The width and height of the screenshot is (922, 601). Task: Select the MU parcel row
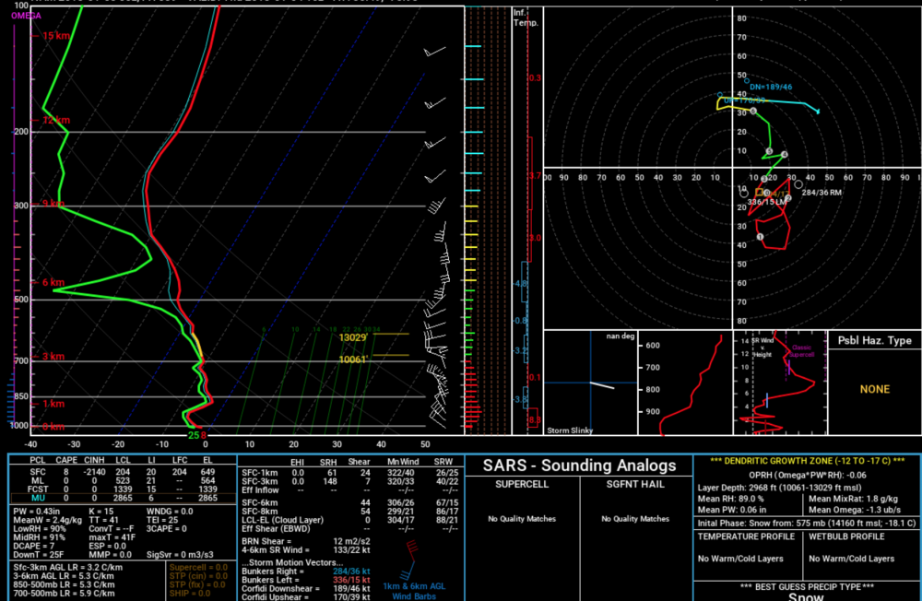[x=123, y=498]
